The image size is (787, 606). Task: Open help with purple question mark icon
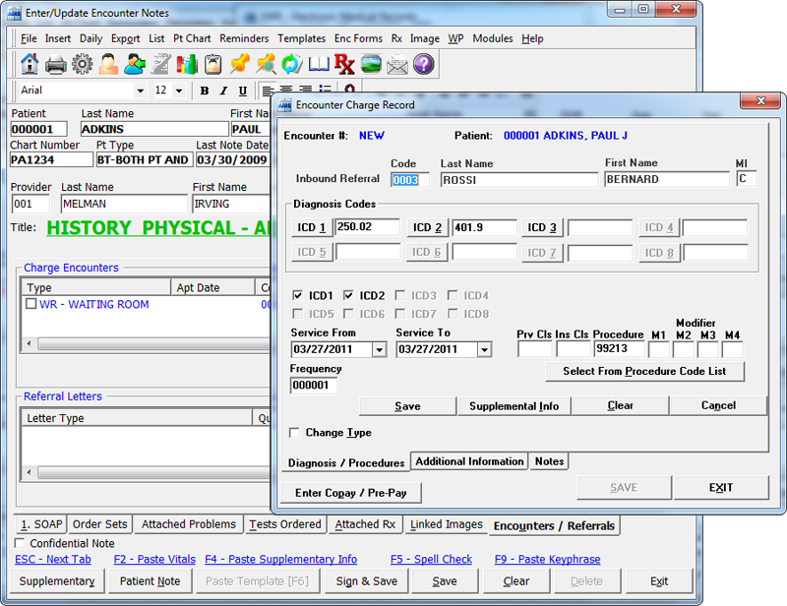[423, 65]
